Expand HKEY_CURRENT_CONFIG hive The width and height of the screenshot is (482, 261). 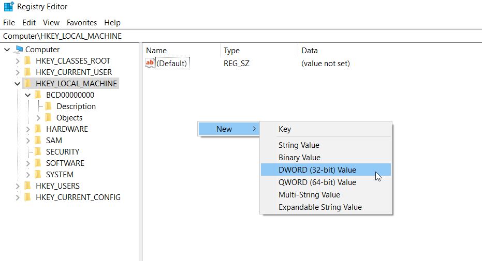18,197
